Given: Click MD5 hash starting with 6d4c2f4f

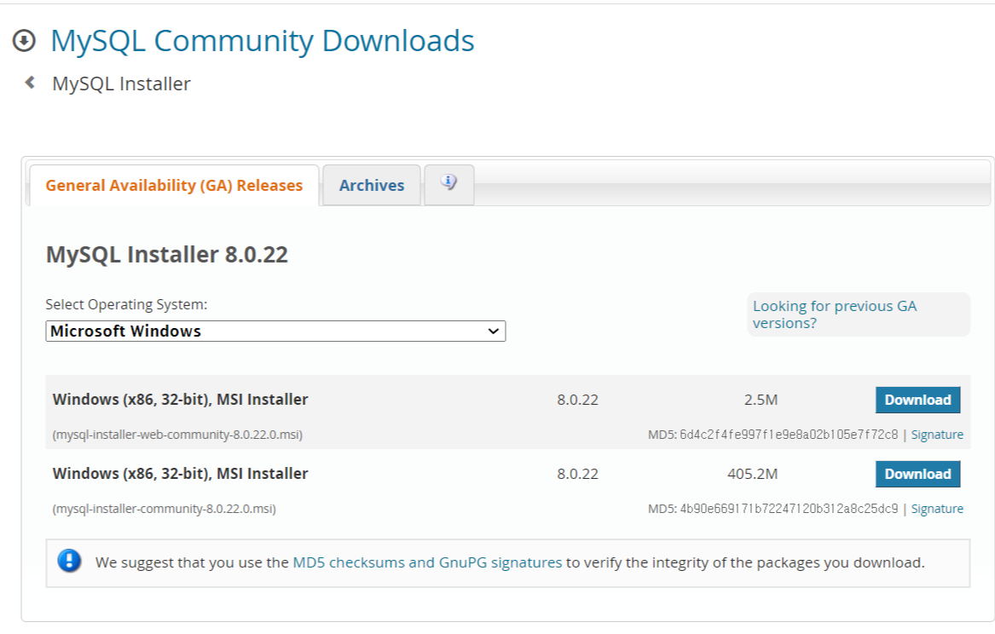Looking at the screenshot, I should pyautogui.click(x=789, y=435).
